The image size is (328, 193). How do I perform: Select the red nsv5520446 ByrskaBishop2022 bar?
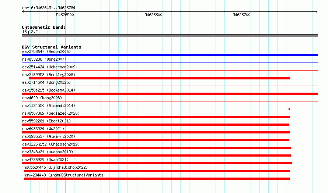pos(157,171)
